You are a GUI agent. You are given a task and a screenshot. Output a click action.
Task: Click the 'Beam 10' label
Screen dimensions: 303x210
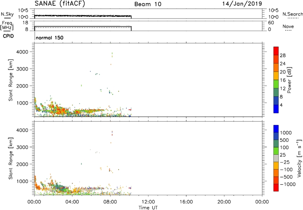tap(148, 4)
